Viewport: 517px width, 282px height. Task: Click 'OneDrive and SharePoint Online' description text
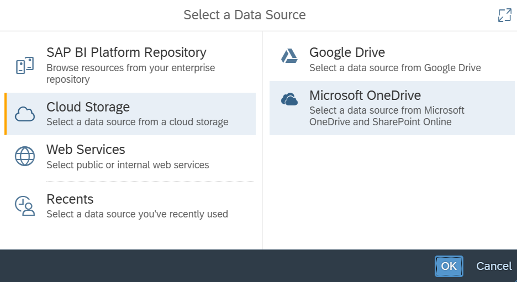click(x=380, y=122)
